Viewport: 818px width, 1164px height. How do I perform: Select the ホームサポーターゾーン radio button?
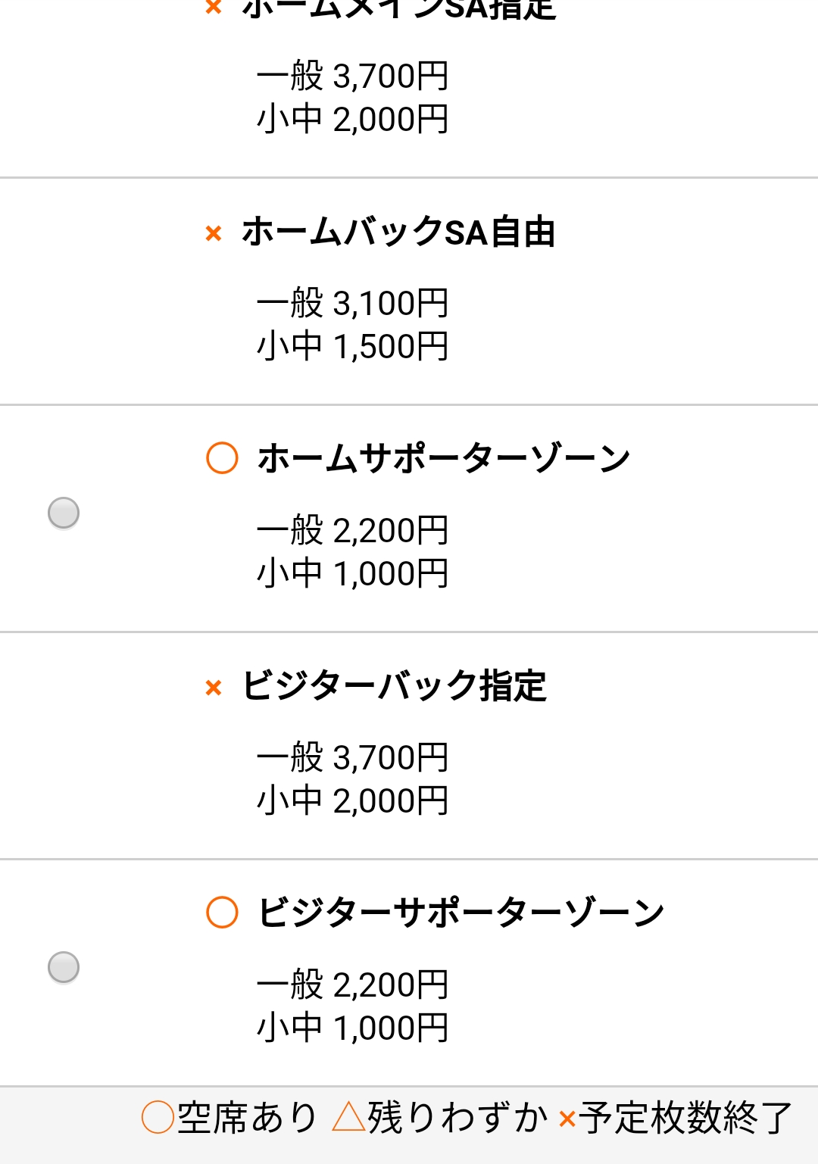pyautogui.click(x=64, y=513)
